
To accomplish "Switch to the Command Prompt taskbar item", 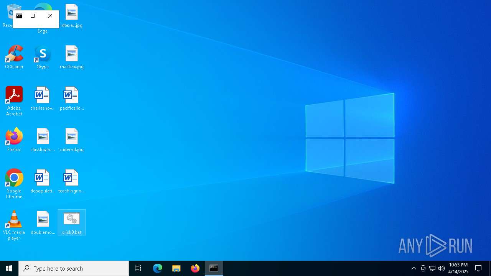I will pyautogui.click(x=214, y=268).
